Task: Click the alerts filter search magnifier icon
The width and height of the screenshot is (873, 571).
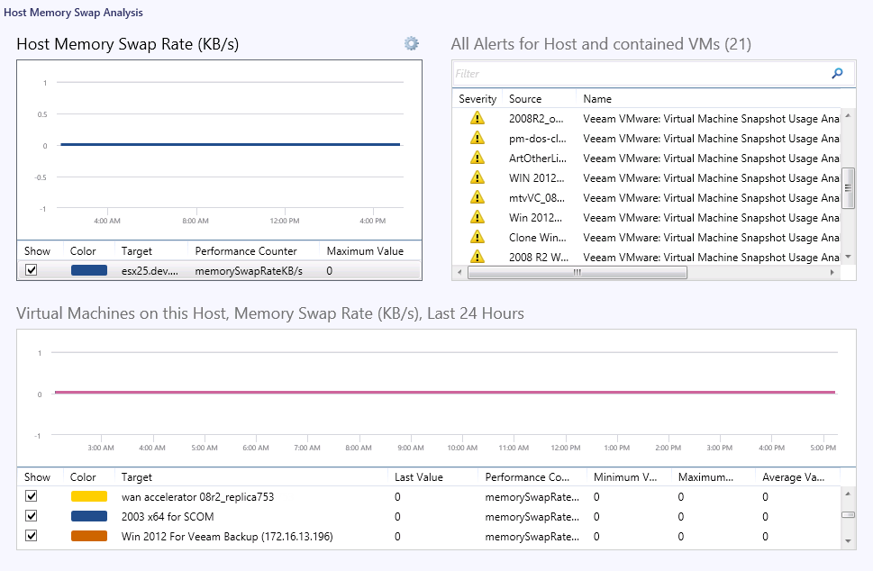Action: tap(837, 74)
